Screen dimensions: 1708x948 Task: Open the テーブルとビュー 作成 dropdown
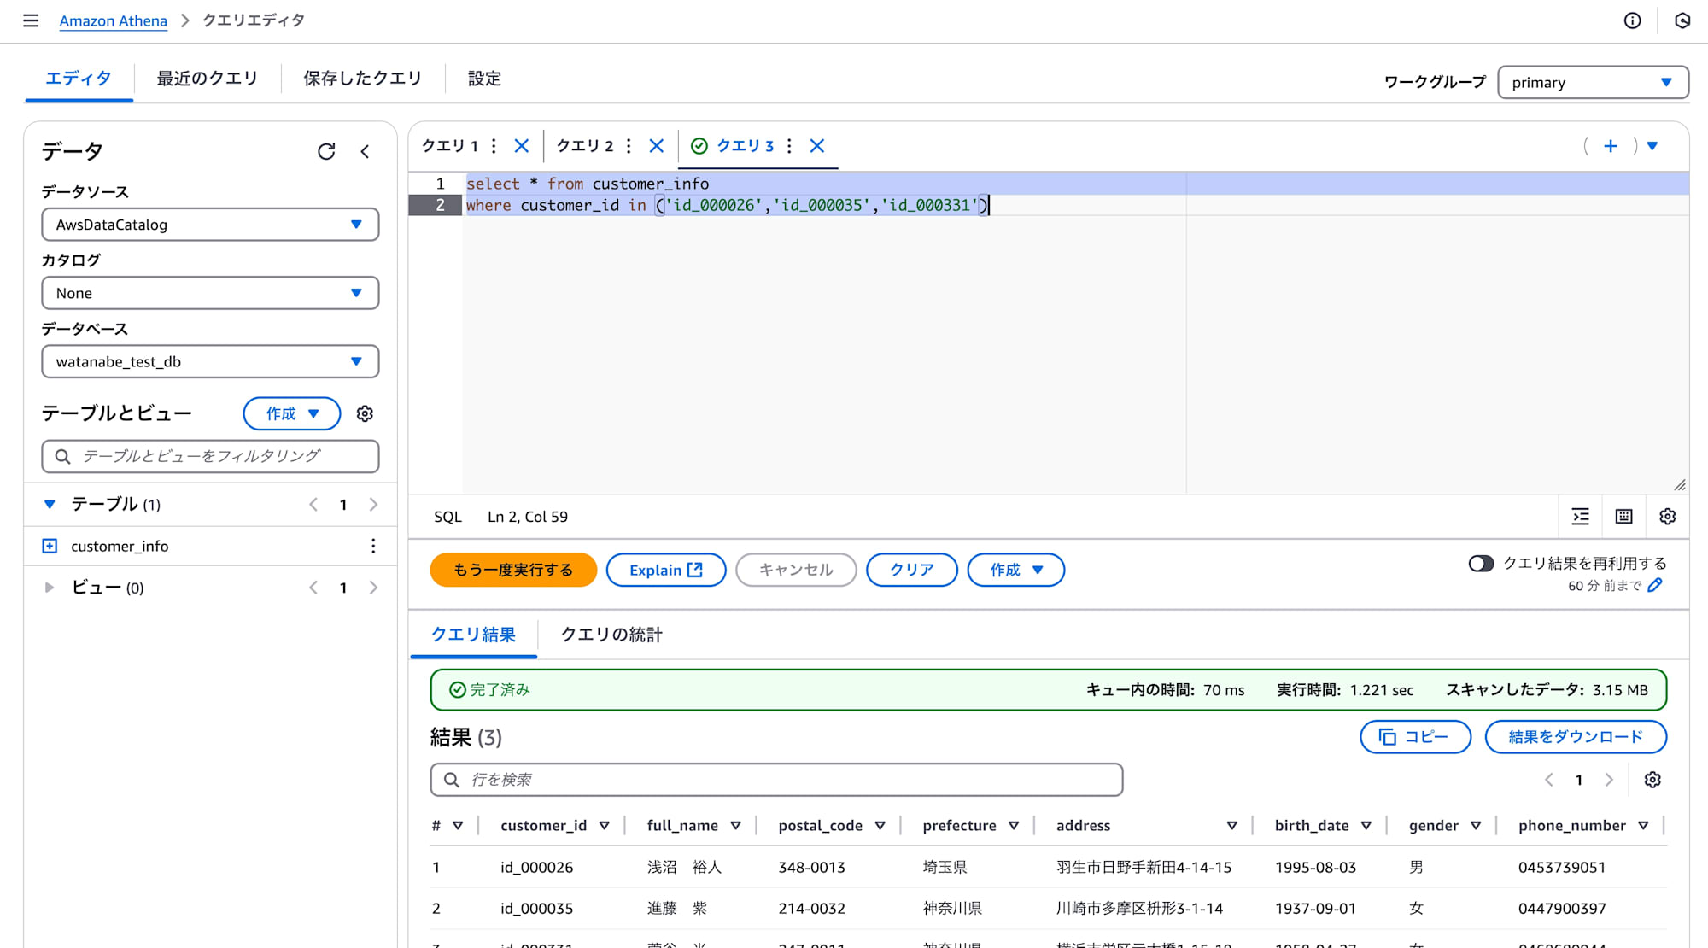pos(292,413)
